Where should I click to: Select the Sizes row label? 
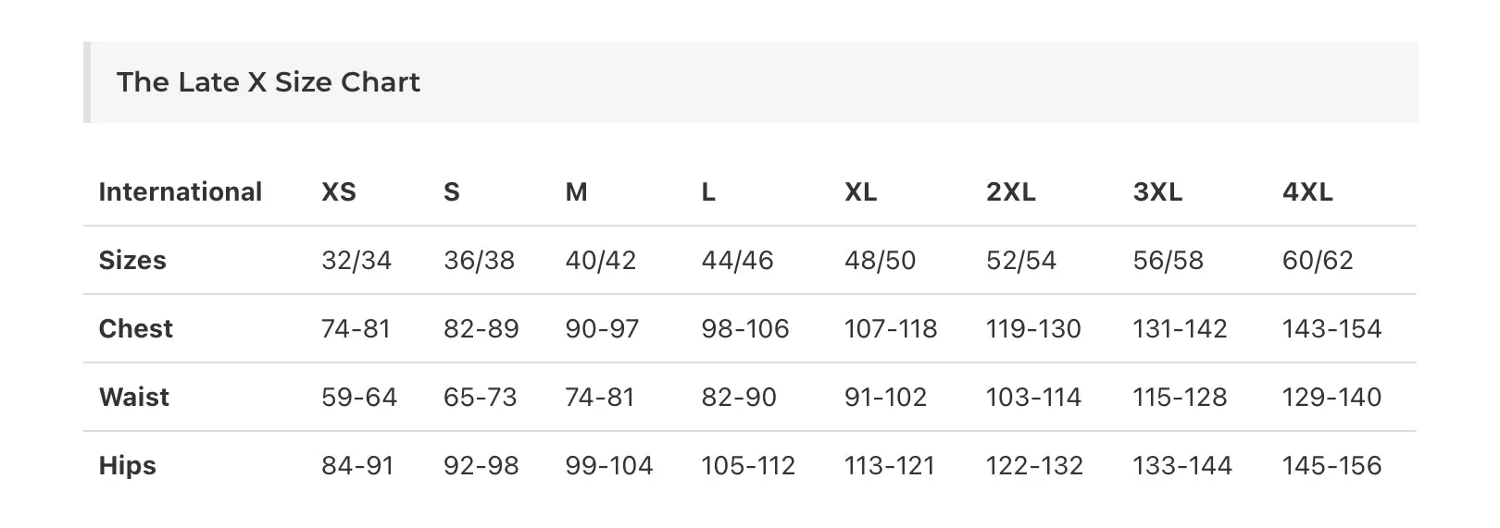pyautogui.click(x=132, y=261)
